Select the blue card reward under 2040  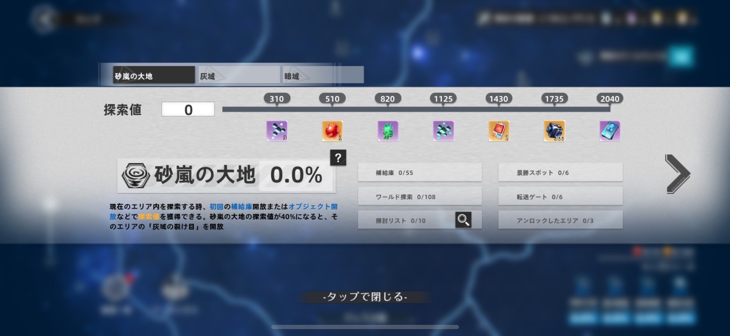pyautogui.click(x=610, y=131)
